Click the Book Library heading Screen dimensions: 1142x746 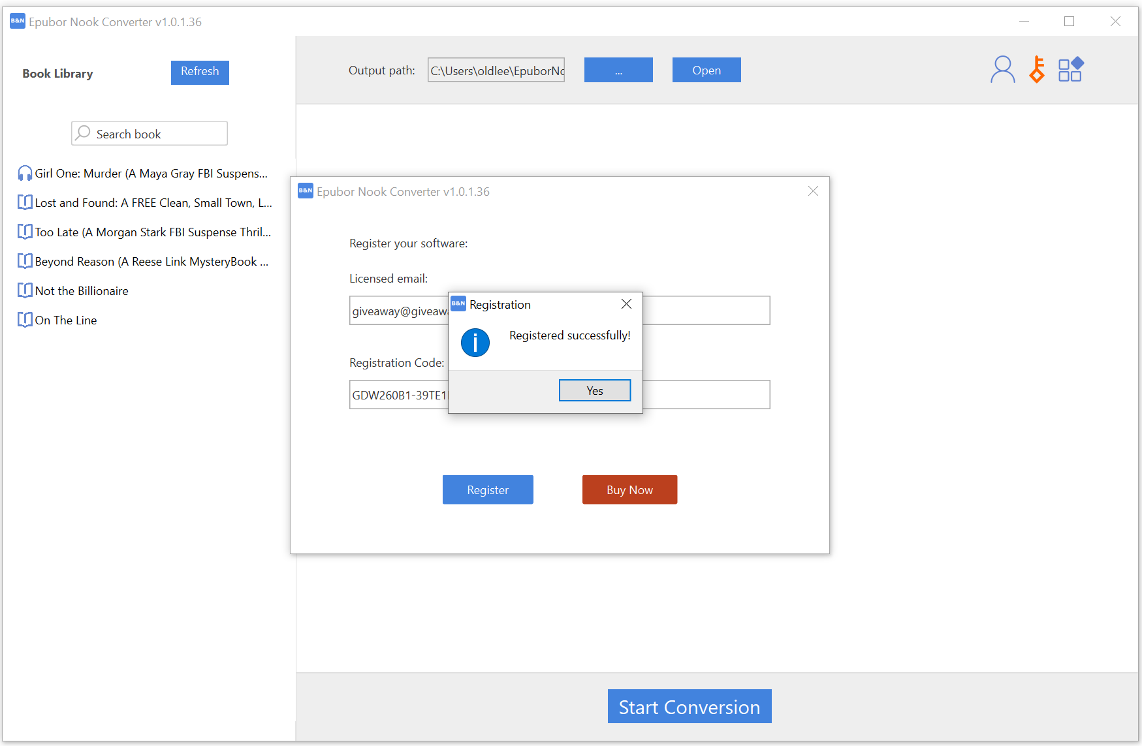(x=57, y=74)
